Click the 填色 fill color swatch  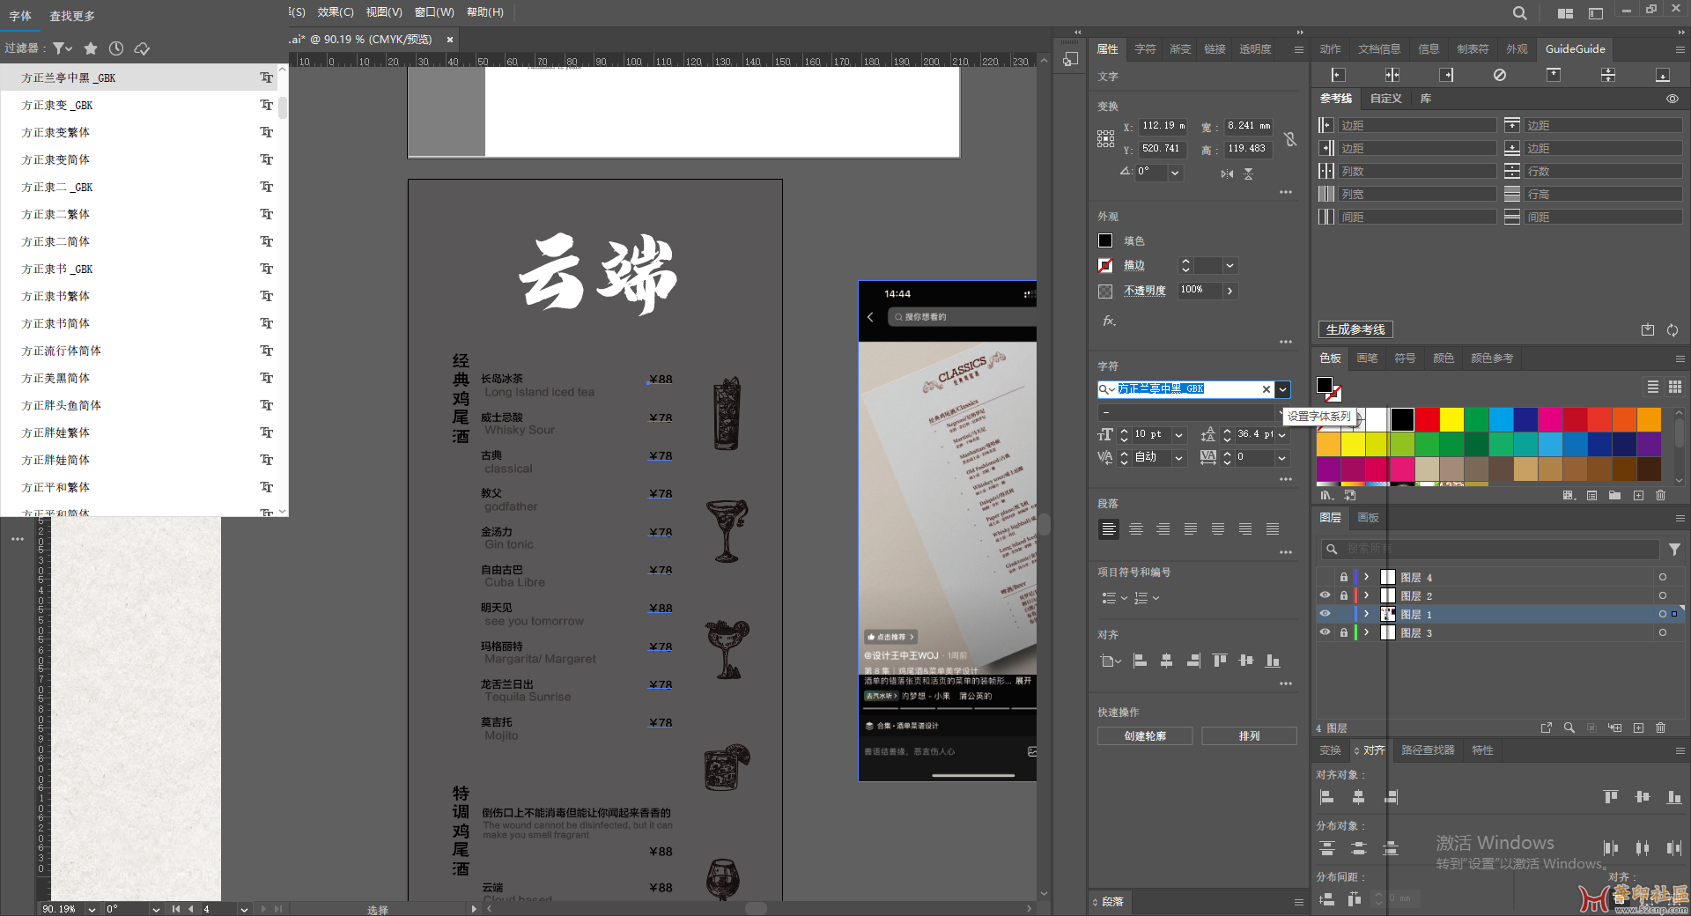click(1105, 240)
